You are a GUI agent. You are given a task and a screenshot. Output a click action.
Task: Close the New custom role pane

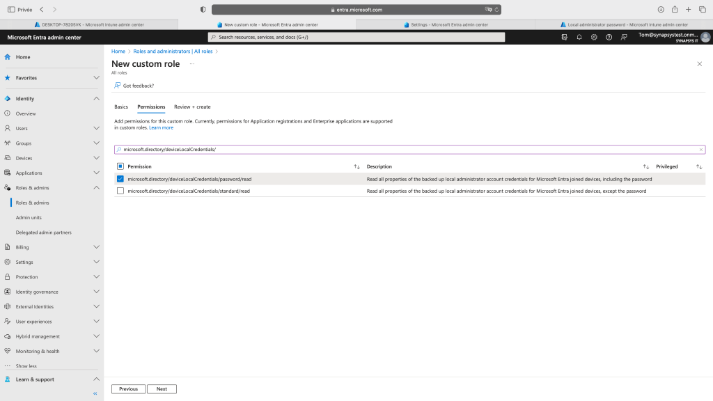[x=699, y=63]
